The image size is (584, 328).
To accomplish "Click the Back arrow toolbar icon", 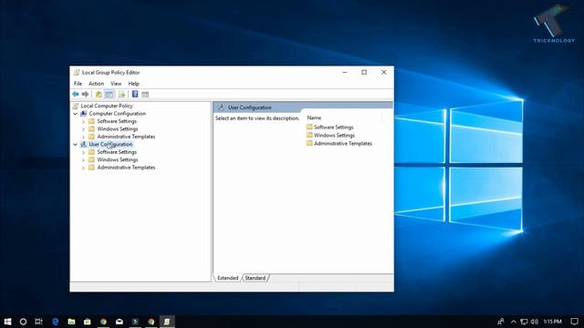I will pyautogui.click(x=76, y=95).
